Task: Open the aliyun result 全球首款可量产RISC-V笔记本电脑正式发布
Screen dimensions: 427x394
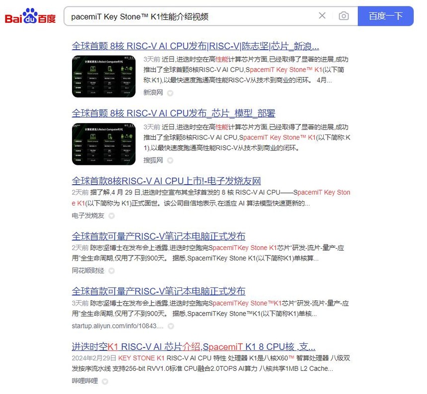Action: pyautogui.click(x=158, y=291)
